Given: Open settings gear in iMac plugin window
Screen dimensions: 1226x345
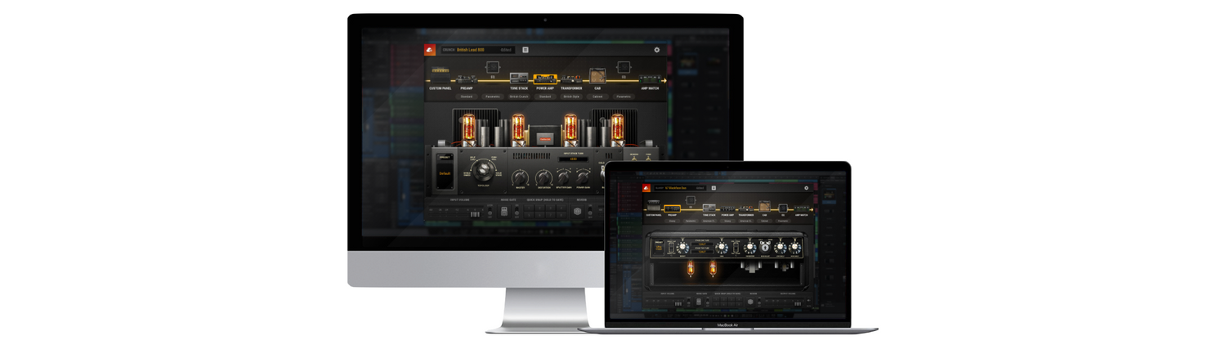Looking at the screenshot, I should point(656,50).
